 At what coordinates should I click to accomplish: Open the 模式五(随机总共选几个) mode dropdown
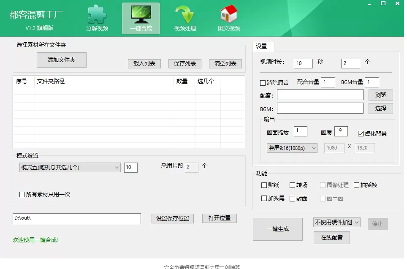point(70,168)
